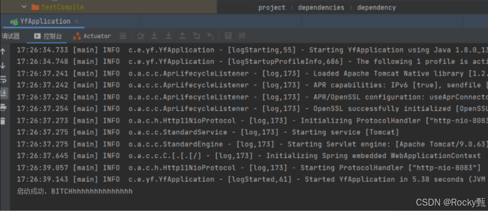Toggle soft-wrap in the console gutter
Viewport: 488px width, 211px height.
click(3, 80)
